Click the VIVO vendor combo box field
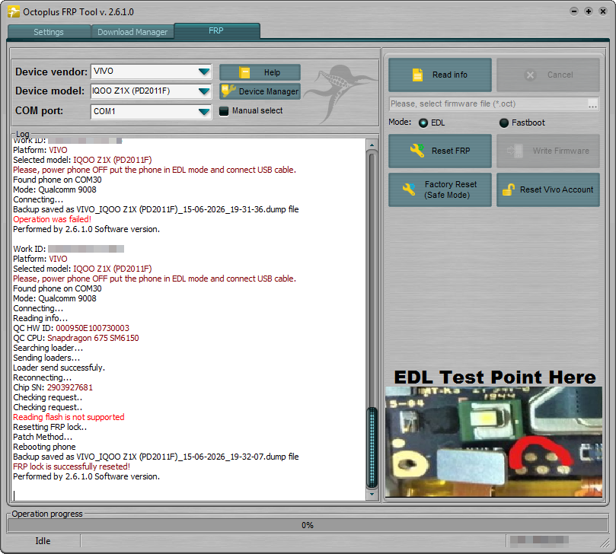 coord(152,72)
